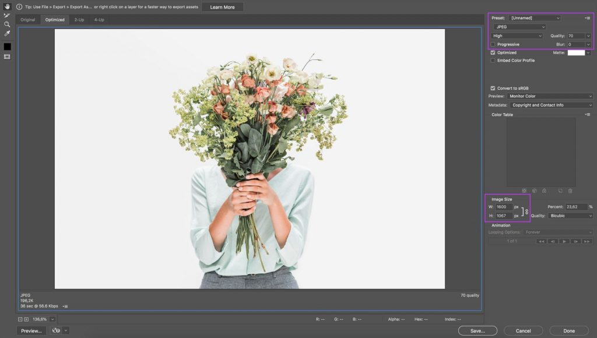Toggle slices visibility icon
Screen dimensions: 597x338
tap(7, 57)
